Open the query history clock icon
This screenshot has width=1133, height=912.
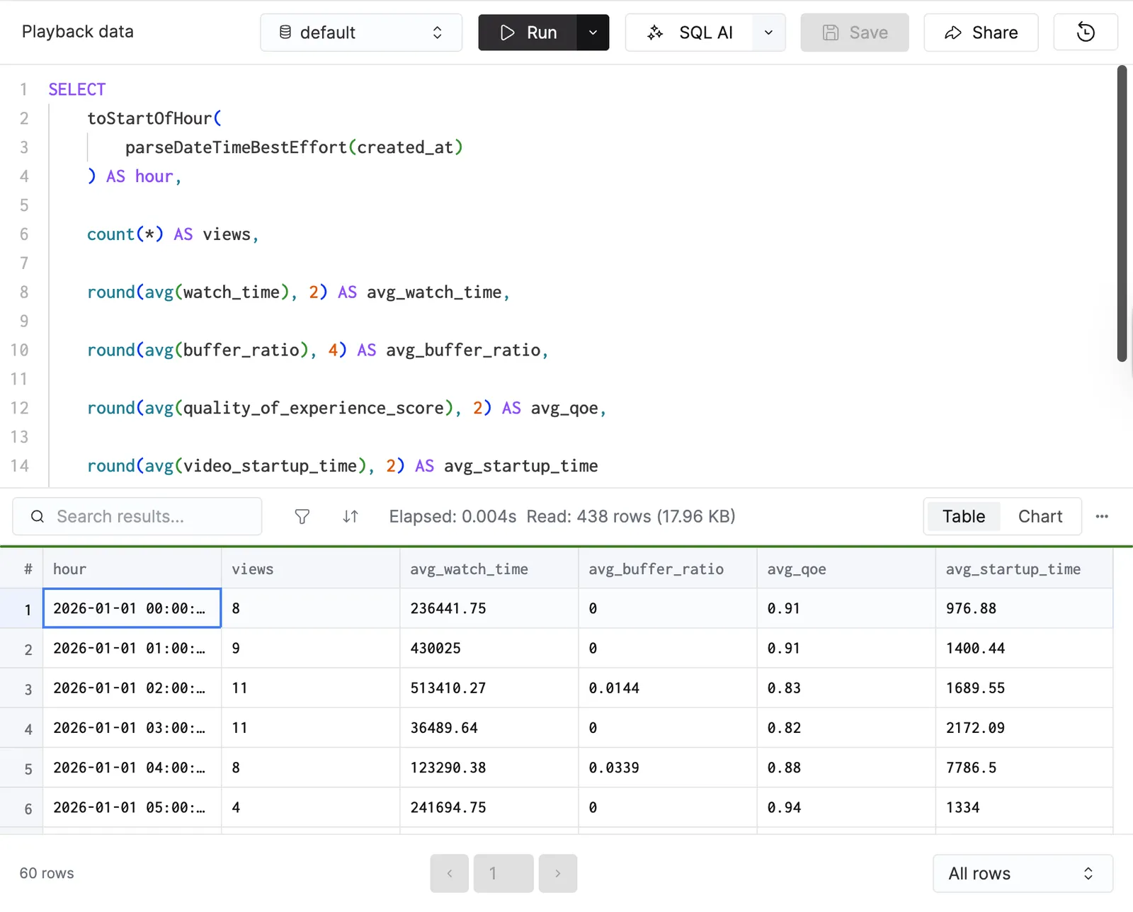click(x=1086, y=33)
